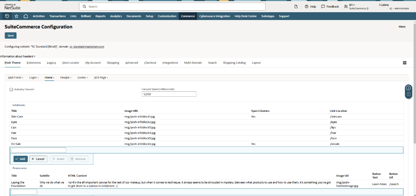
Task: Open the Commerce menu
Action: click(x=188, y=16)
